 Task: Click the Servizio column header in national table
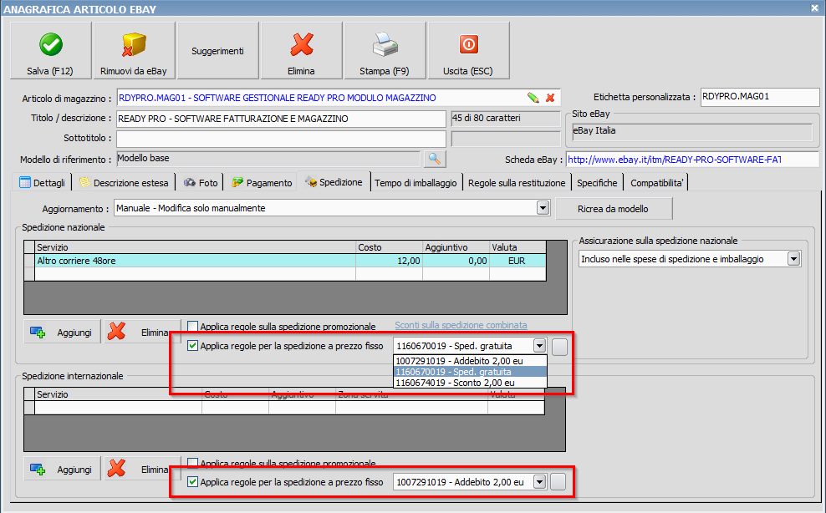196,247
